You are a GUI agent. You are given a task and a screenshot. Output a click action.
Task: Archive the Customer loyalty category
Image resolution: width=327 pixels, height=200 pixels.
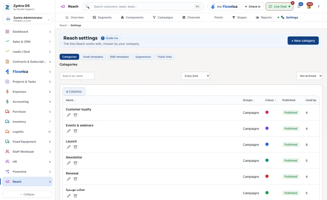coord(75,115)
